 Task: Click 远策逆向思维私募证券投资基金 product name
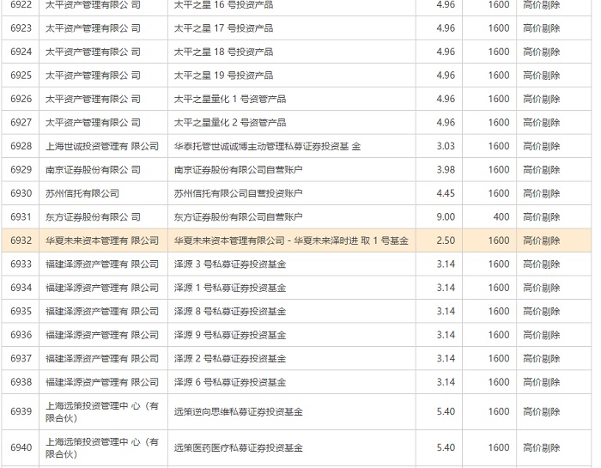pyautogui.click(x=239, y=412)
